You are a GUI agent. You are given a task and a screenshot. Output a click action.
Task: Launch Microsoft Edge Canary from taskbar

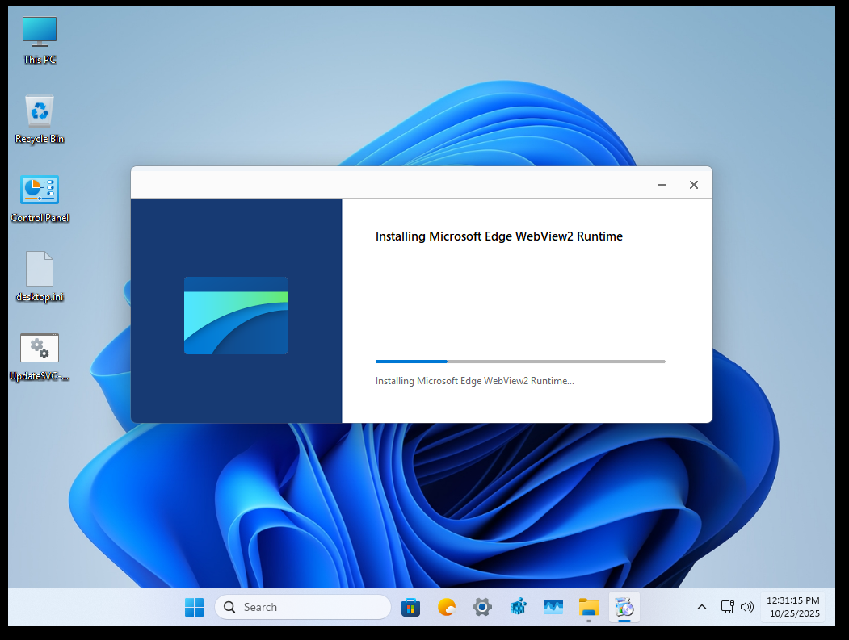[446, 607]
